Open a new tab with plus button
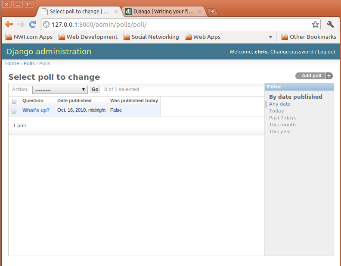The width and height of the screenshot is (341, 266). 212,12
